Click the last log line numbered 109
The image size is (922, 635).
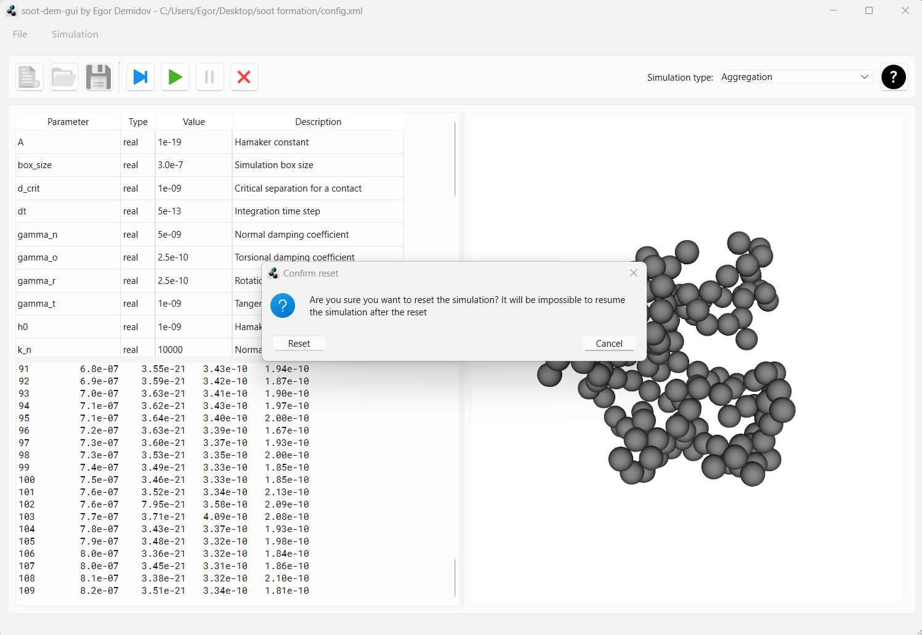point(164,591)
